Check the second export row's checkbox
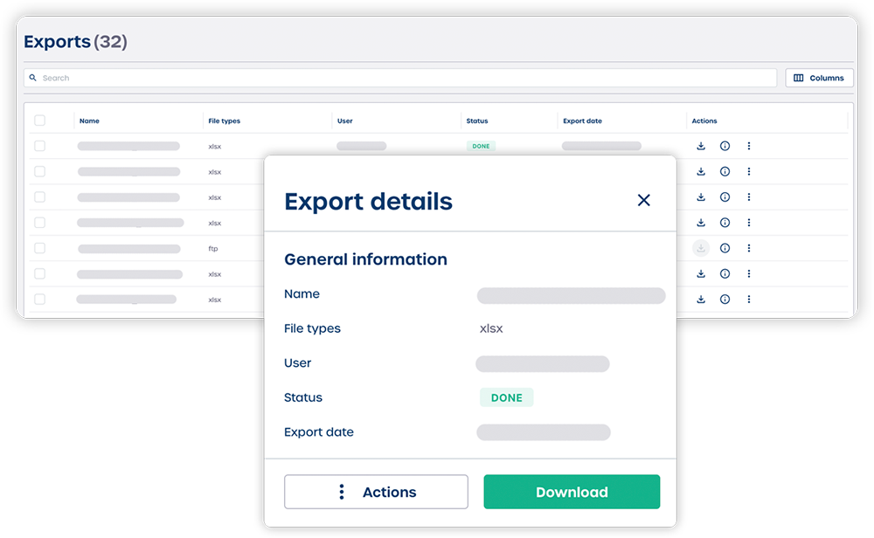This screenshot has height=538, width=874. [39, 171]
